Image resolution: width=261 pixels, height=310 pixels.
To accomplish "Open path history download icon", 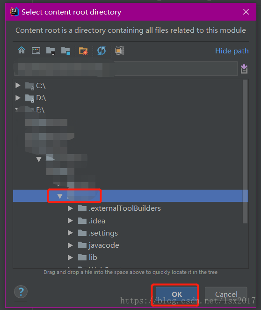I will 244,69.
